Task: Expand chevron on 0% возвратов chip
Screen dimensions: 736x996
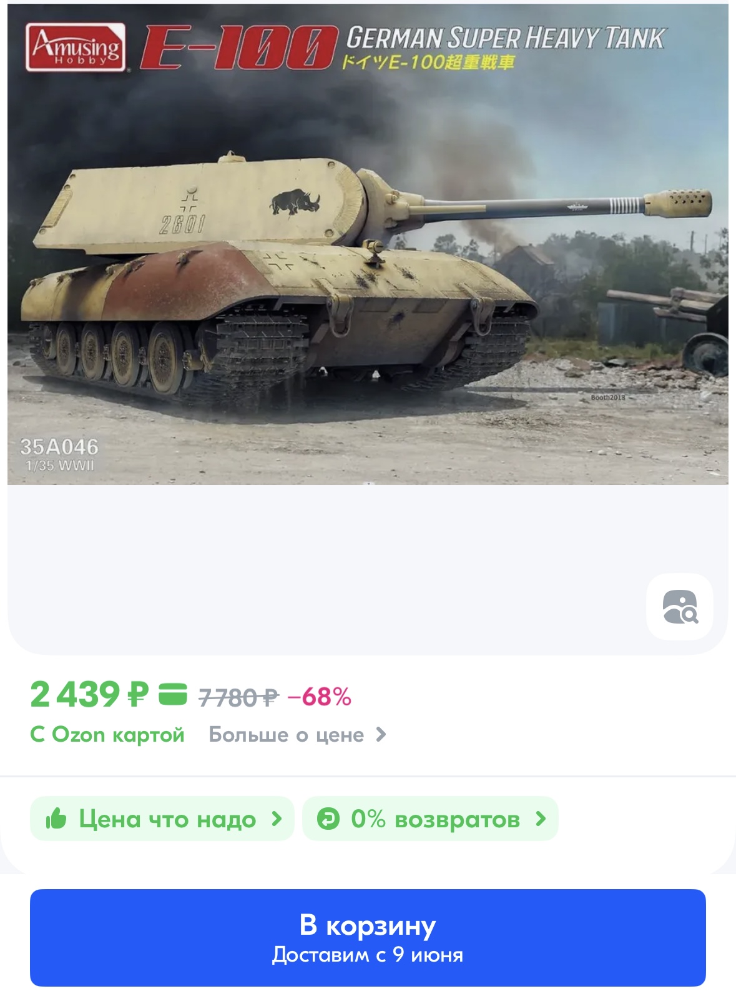Action: [541, 819]
